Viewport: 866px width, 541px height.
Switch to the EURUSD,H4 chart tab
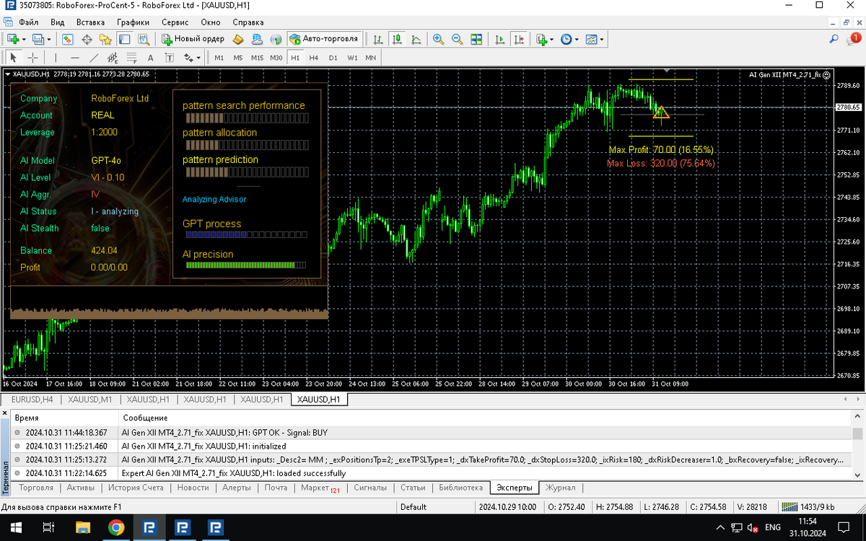(x=32, y=399)
